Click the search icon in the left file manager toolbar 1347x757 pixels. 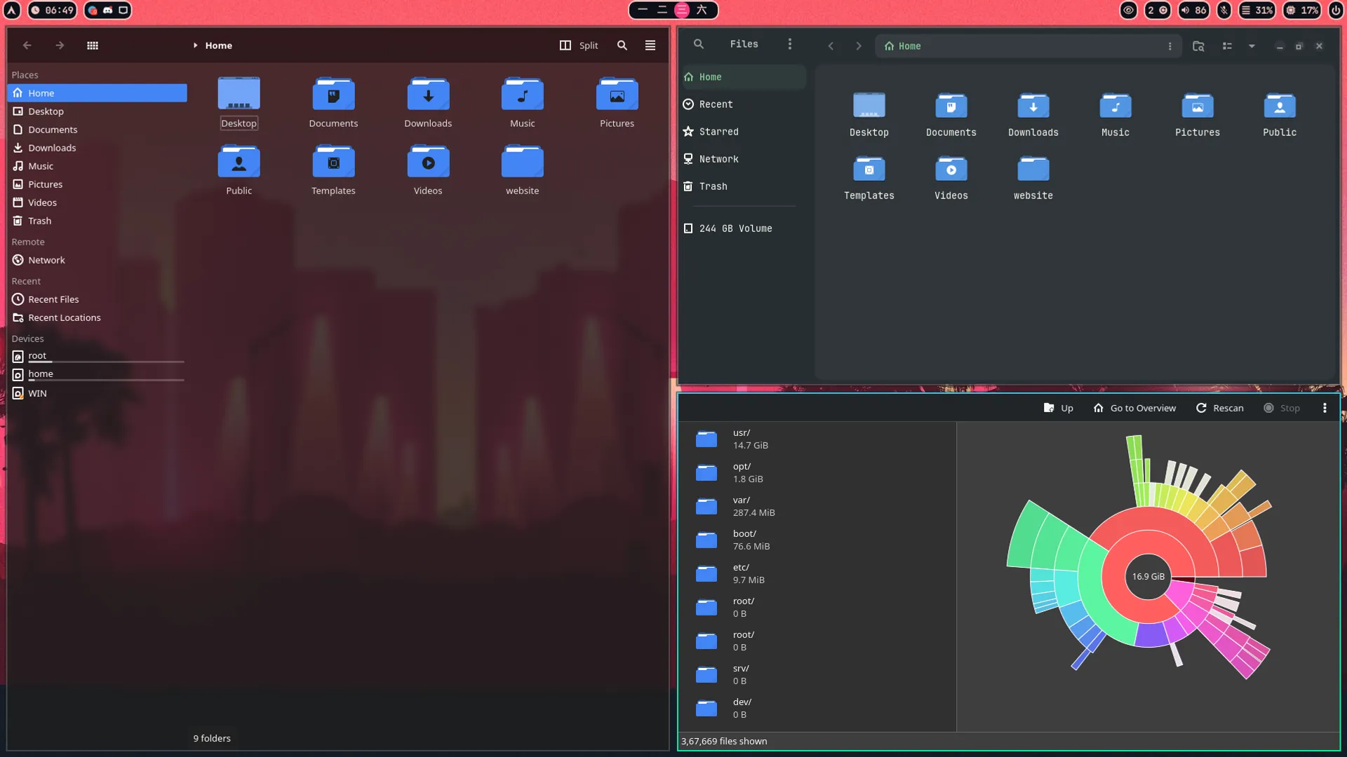[x=622, y=45]
